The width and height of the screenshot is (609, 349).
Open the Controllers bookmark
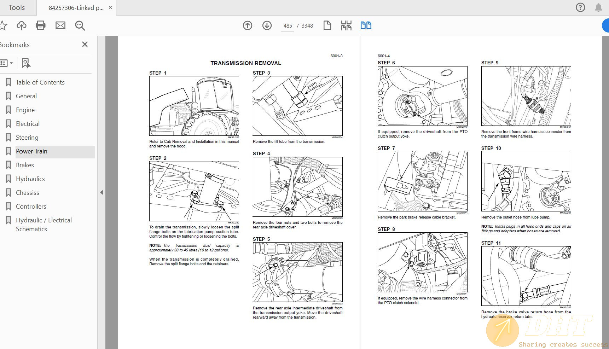(31, 207)
